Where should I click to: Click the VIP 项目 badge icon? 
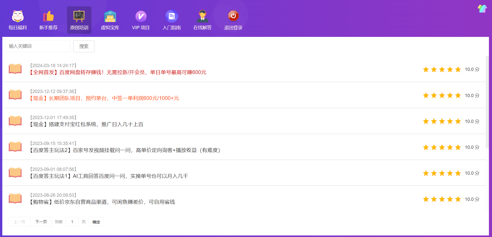coord(141,16)
